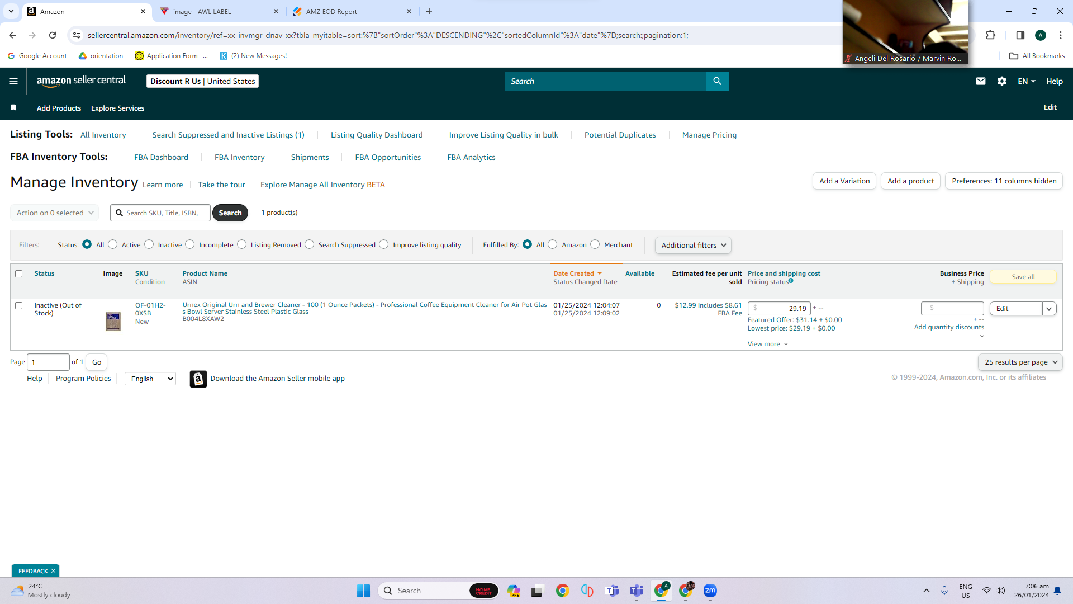Toggle the browser side panel icon
1073x604 pixels.
point(1020,35)
